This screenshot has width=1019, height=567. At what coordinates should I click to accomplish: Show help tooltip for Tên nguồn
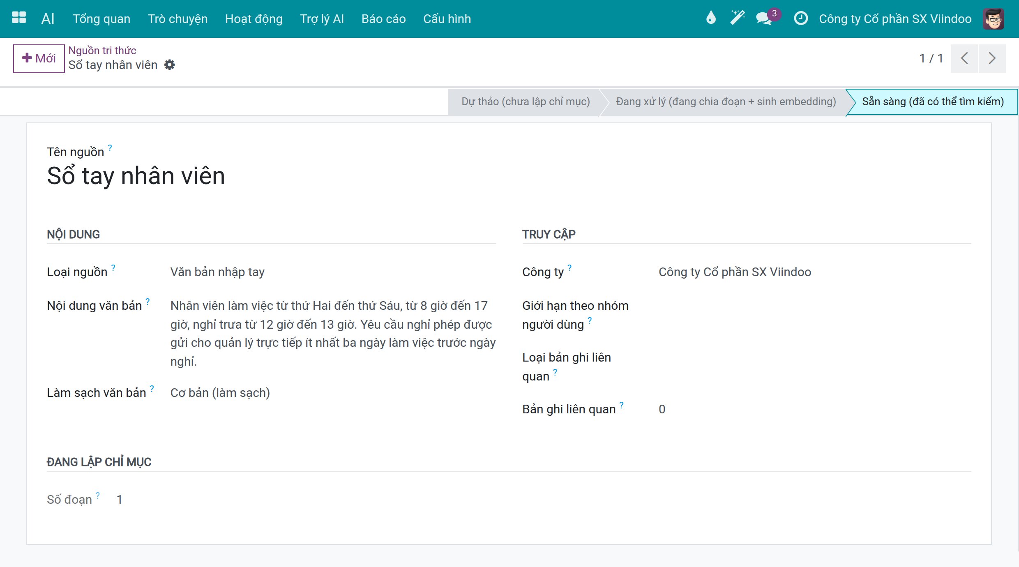[x=110, y=147]
